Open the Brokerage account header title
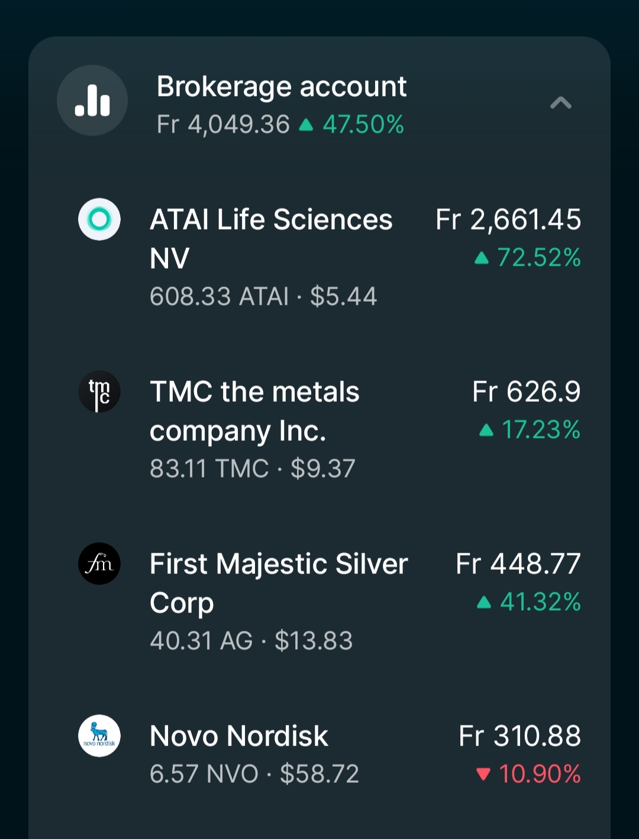The image size is (639, 839). click(282, 86)
